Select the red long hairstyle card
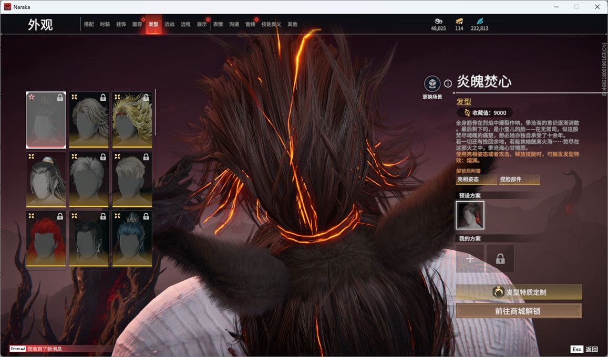Screen dimensions: 608x357 46,239
